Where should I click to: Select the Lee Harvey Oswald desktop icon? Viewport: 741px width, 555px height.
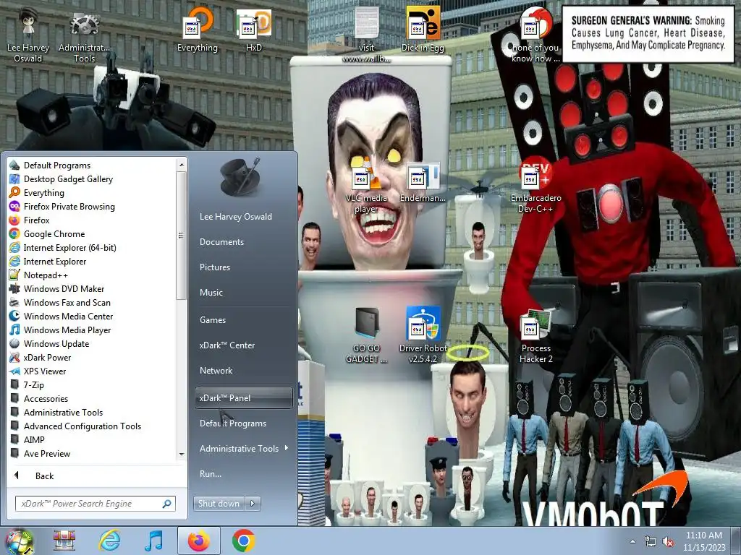pos(28,34)
